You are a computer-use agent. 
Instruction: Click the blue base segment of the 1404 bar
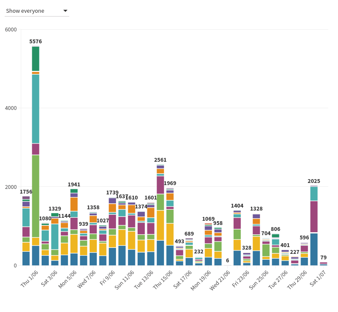[237, 258]
